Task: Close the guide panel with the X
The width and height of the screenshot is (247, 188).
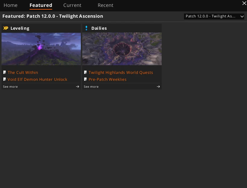Action: tap(244, 3)
